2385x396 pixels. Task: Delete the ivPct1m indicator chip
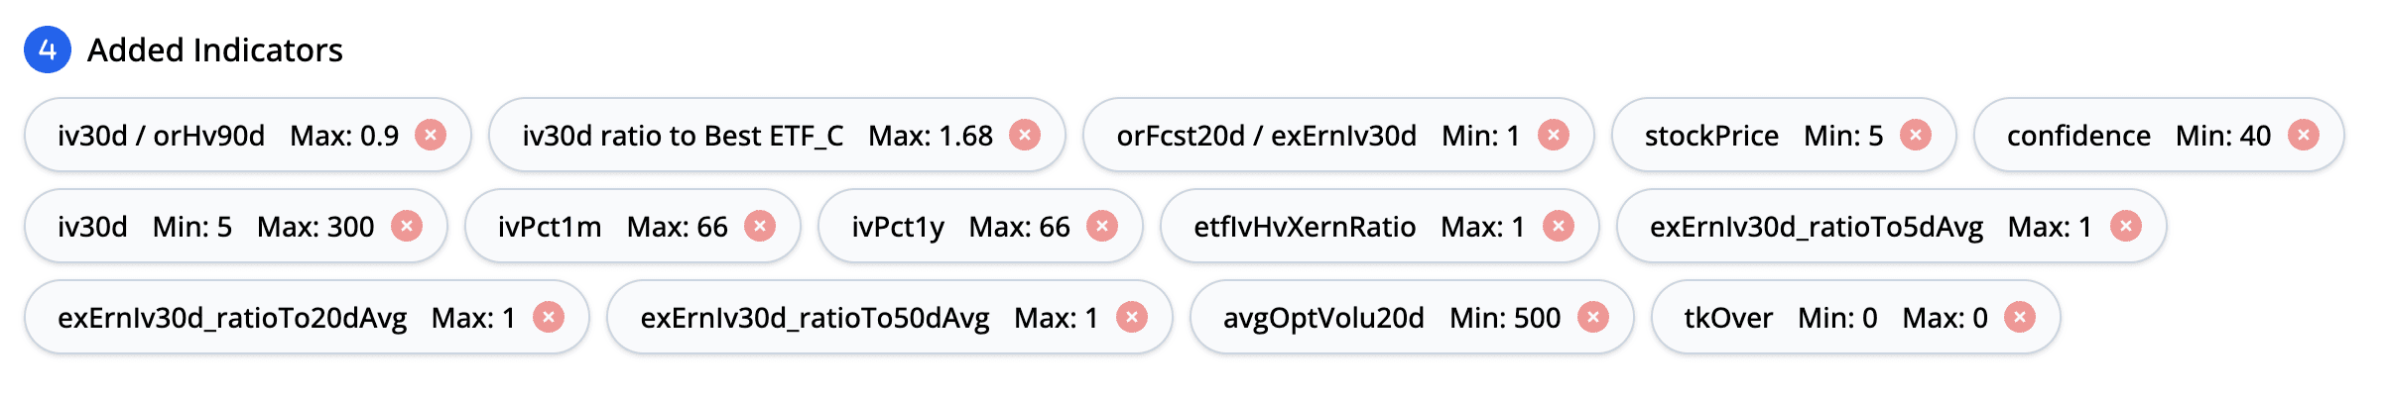pyautogui.click(x=760, y=226)
